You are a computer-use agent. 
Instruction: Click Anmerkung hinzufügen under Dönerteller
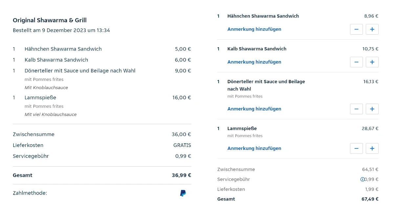pos(254,109)
